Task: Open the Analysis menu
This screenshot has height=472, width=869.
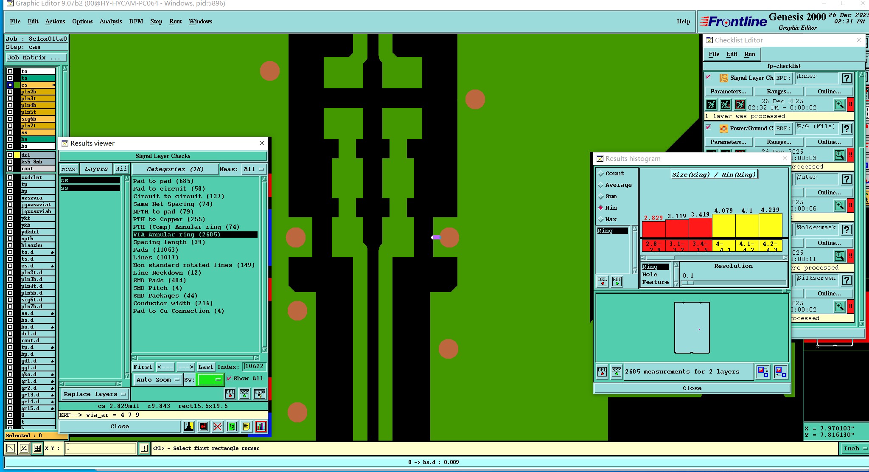Action: click(x=110, y=21)
